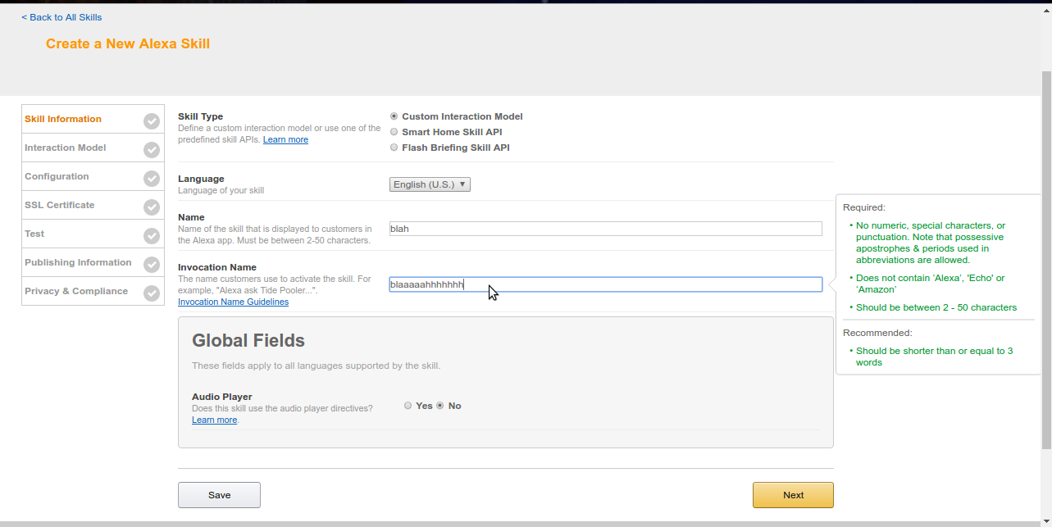Image resolution: width=1052 pixels, height=527 pixels.
Task: Click the Privacy & Compliance checkmark icon
Action: pyautogui.click(x=152, y=293)
